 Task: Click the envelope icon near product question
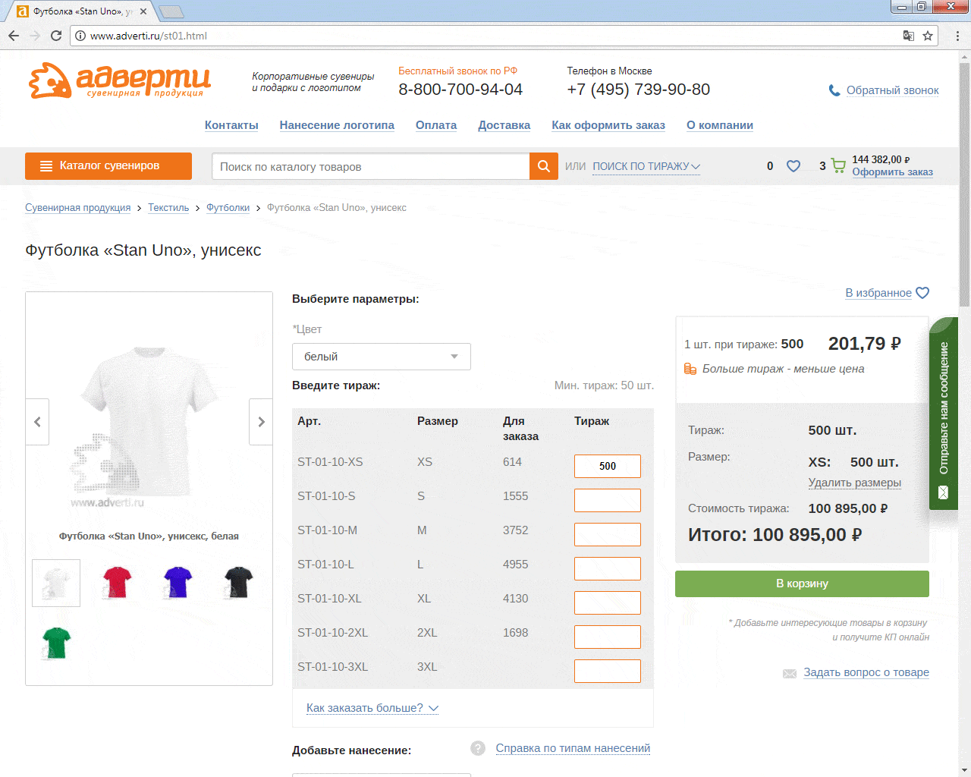[790, 674]
